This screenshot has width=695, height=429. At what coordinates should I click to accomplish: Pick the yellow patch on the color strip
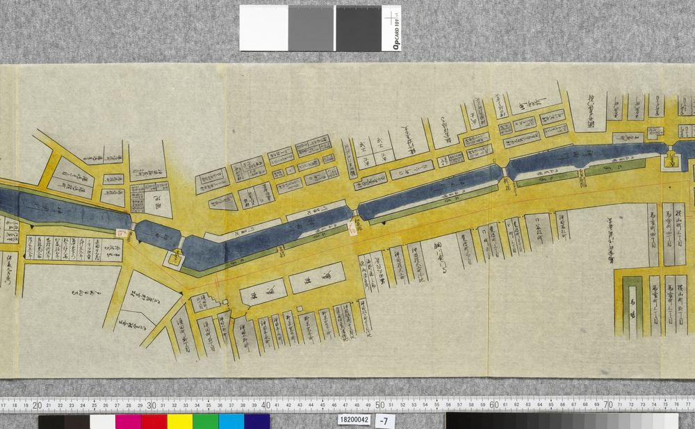tap(179, 421)
